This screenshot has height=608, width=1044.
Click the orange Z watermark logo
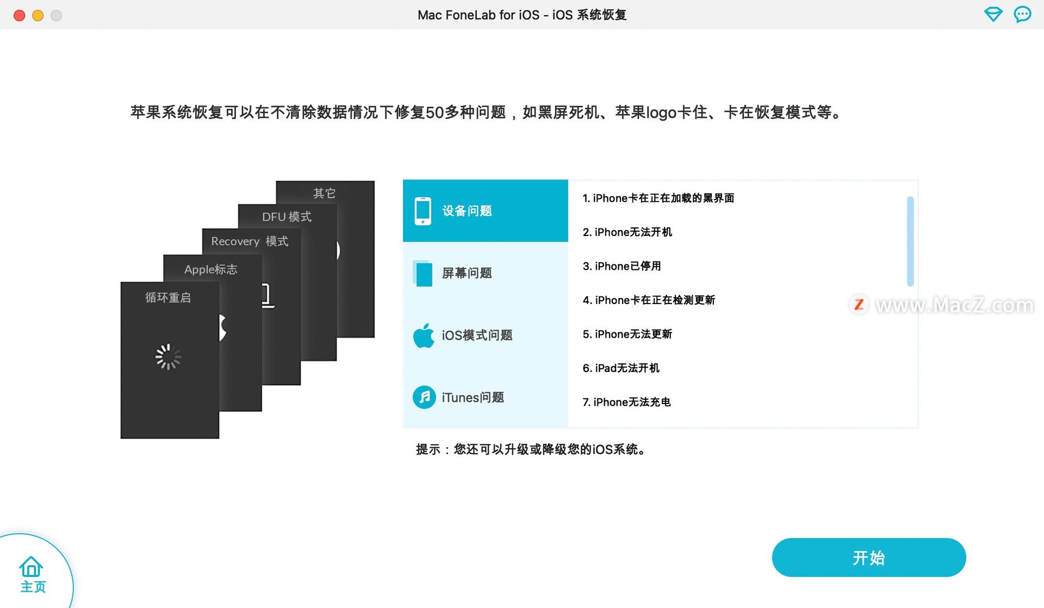(x=858, y=305)
